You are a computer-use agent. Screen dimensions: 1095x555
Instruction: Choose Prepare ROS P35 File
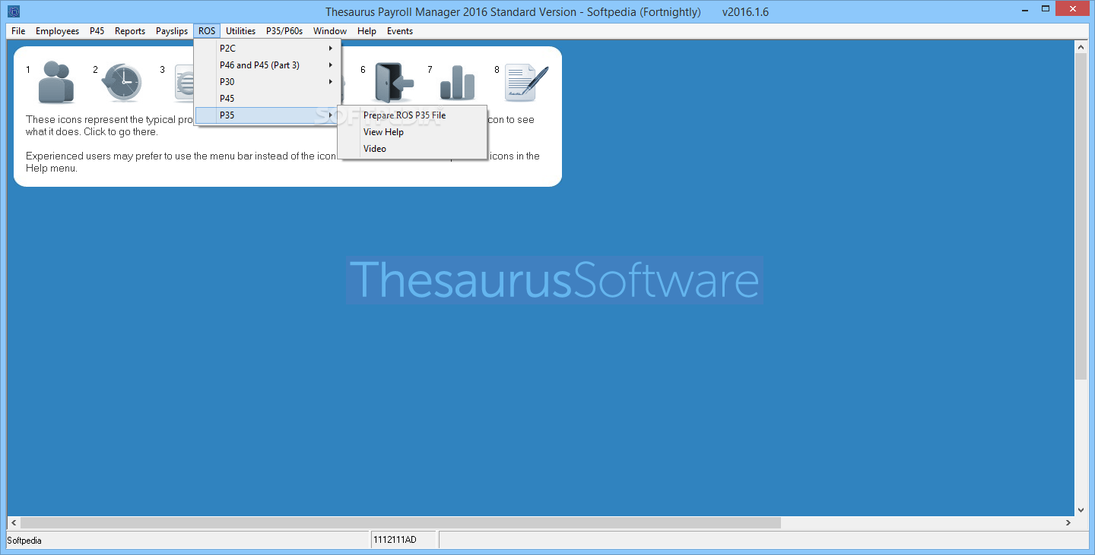412,115
